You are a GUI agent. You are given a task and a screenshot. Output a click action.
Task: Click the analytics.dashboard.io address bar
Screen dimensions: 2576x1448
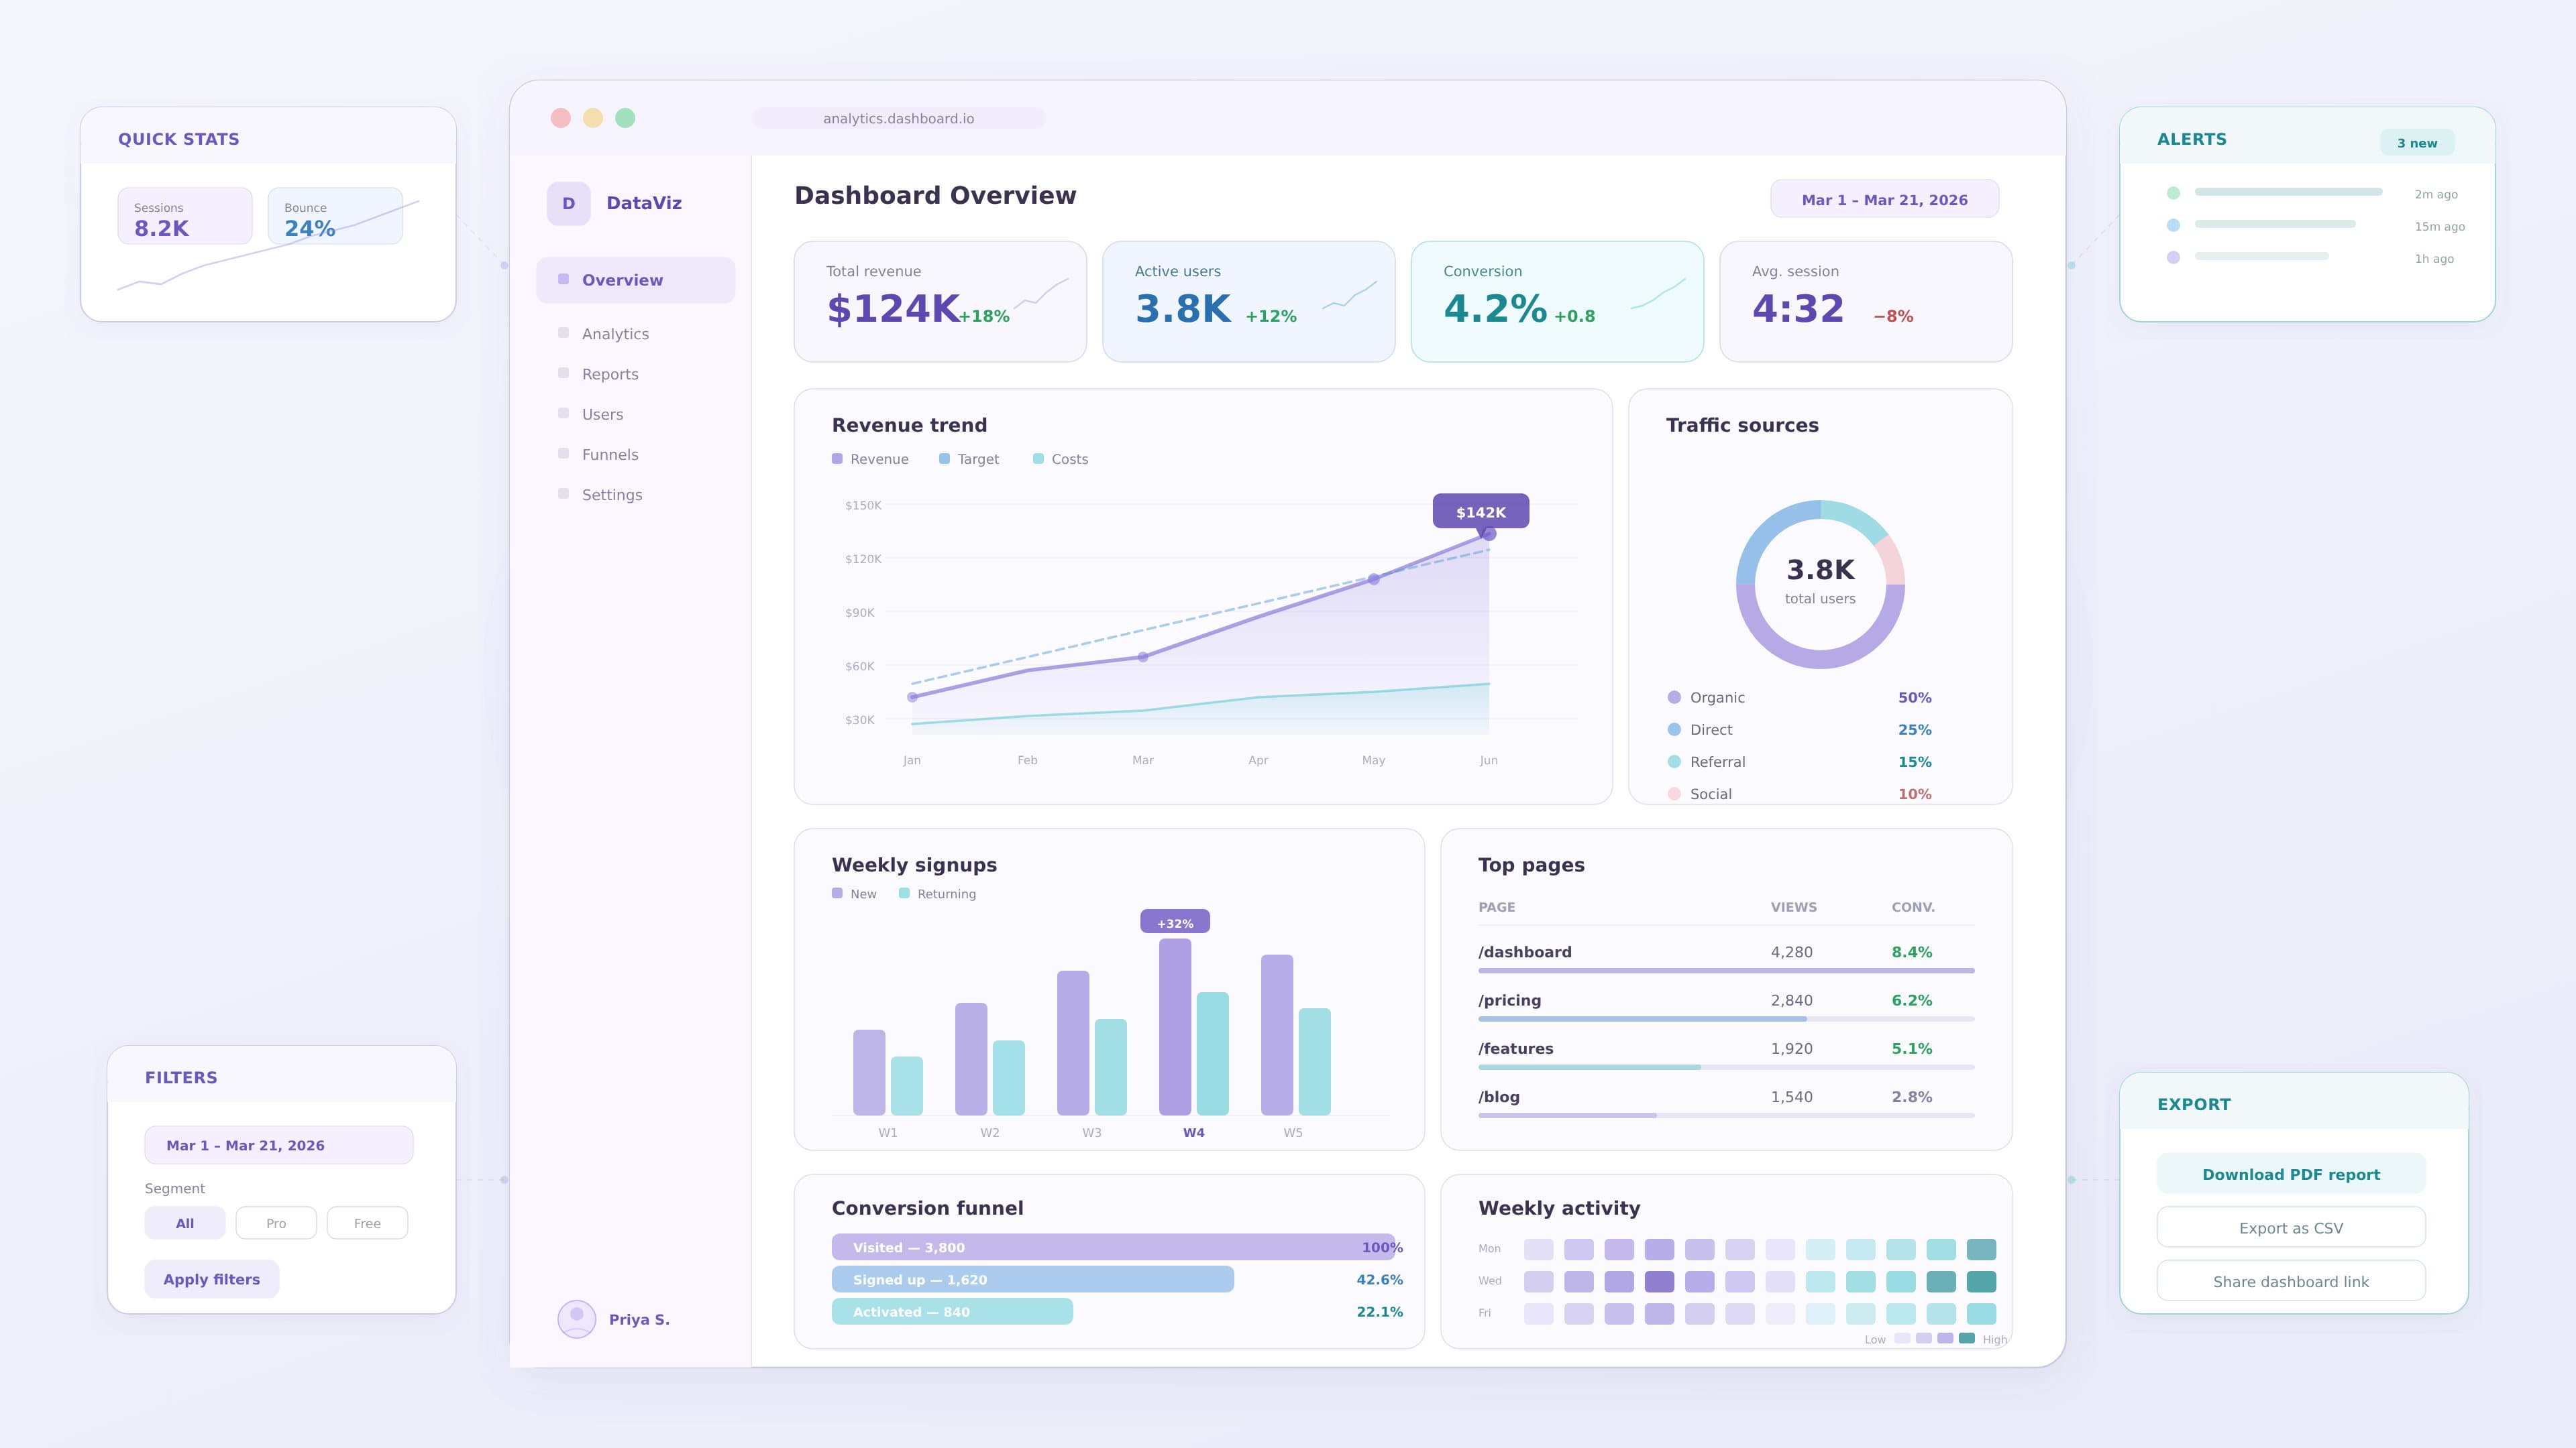pyautogui.click(x=898, y=118)
